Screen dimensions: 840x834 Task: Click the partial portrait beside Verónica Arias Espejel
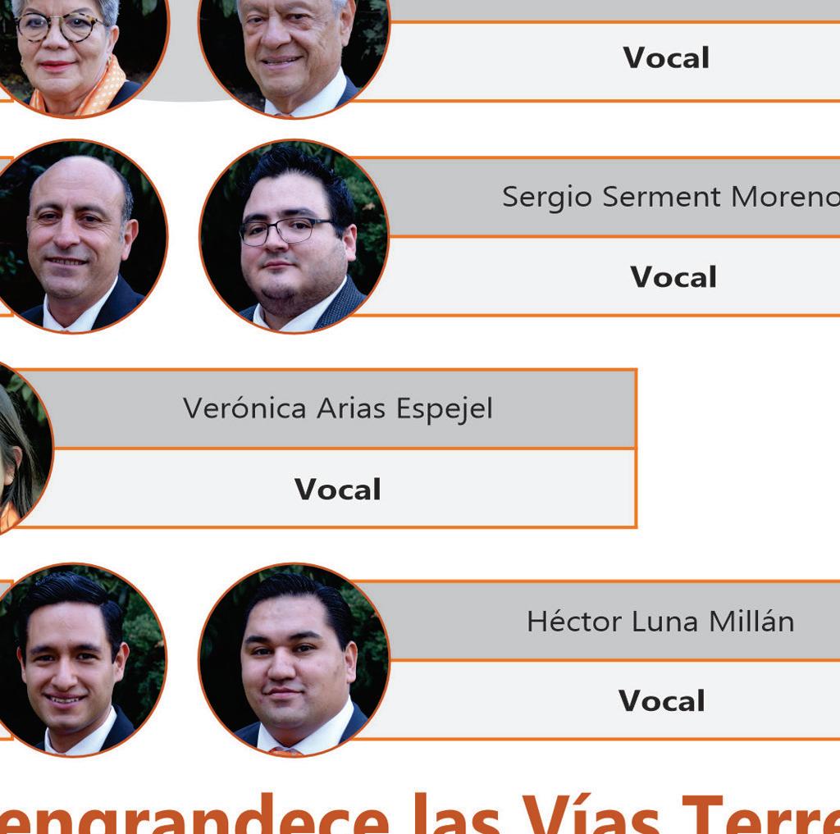click(24, 449)
